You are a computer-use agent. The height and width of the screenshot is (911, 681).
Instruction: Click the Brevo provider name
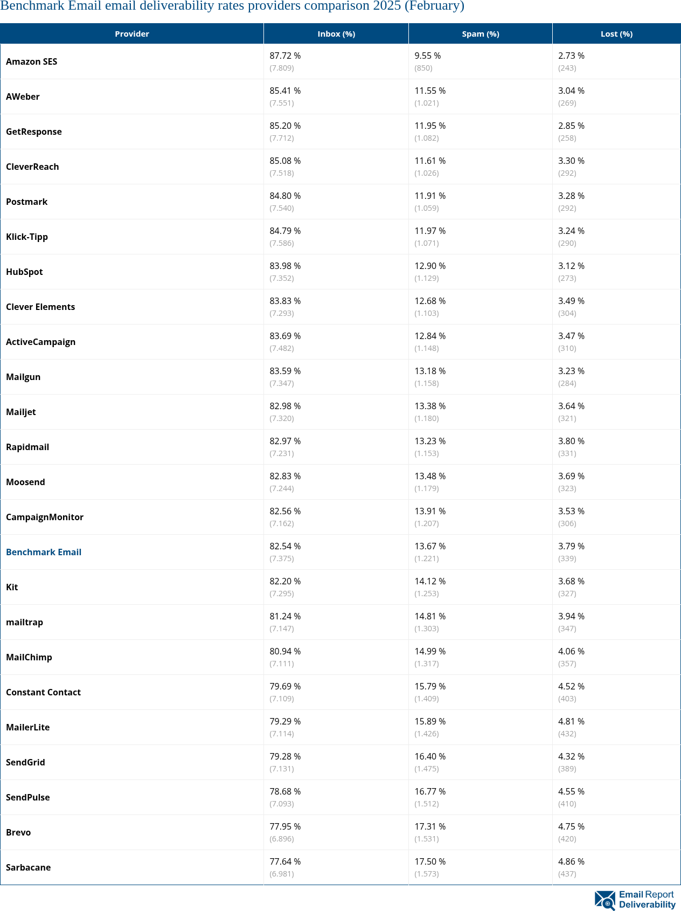click(x=18, y=832)
